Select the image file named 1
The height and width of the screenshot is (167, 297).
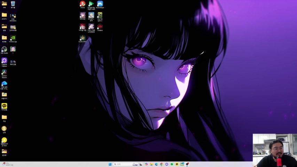[13, 50]
